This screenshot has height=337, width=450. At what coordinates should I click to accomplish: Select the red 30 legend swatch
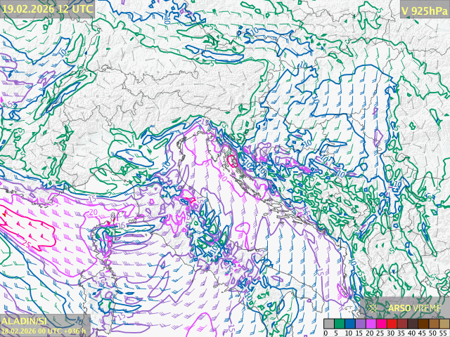(392, 324)
